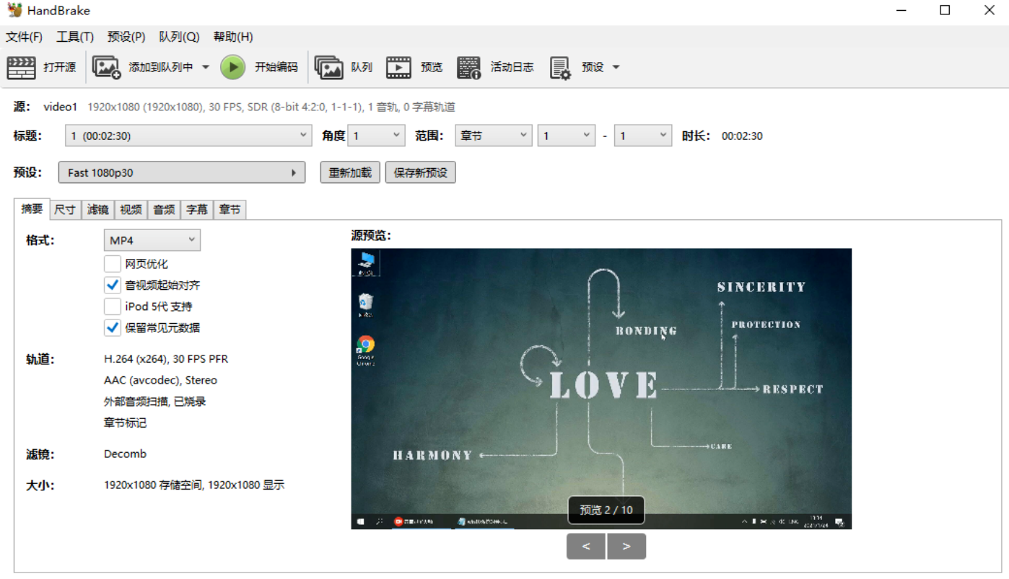Uncheck the 音视频起始对齐 checkbox
Viewport: 1009px width, 579px height.
113,285
